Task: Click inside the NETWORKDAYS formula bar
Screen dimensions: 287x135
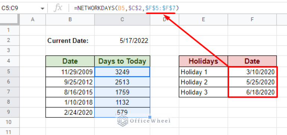Action: click(179, 8)
